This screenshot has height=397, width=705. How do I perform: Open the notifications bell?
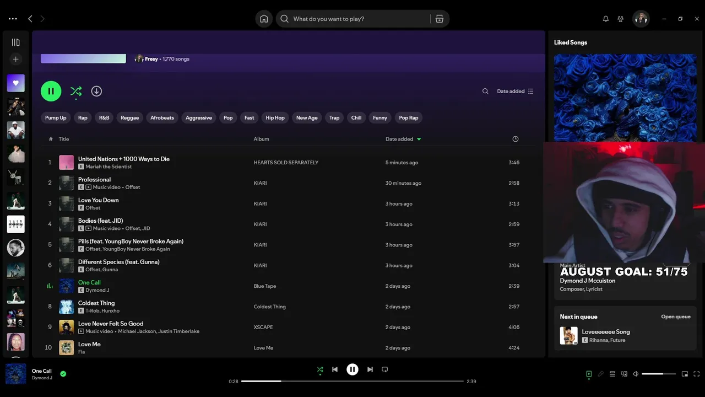click(606, 19)
